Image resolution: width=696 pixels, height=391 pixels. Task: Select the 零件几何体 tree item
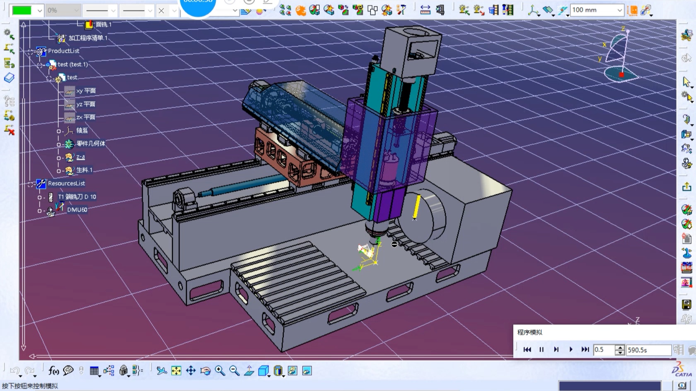(91, 144)
